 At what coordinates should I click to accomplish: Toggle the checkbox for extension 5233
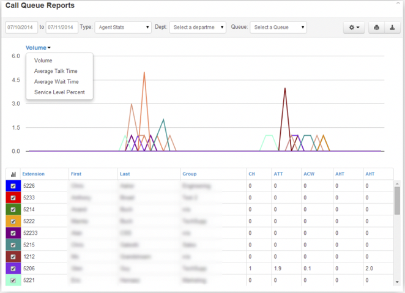pos(13,197)
